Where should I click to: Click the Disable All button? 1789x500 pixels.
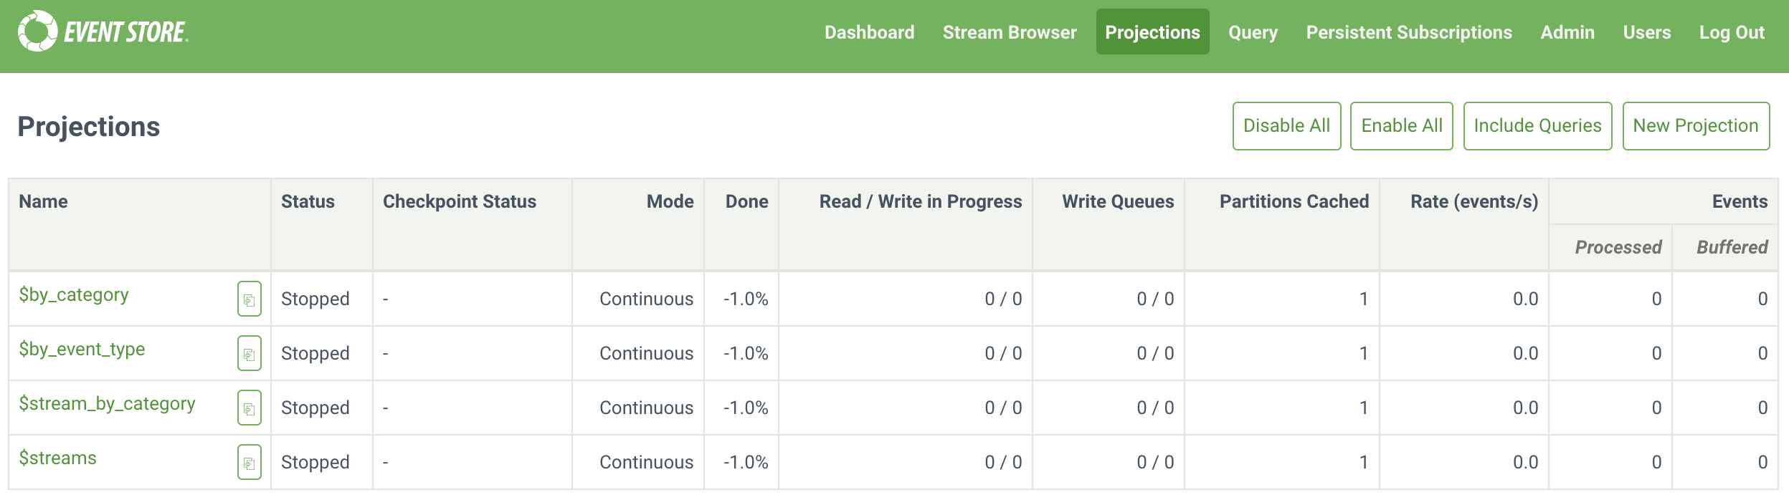click(1287, 125)
